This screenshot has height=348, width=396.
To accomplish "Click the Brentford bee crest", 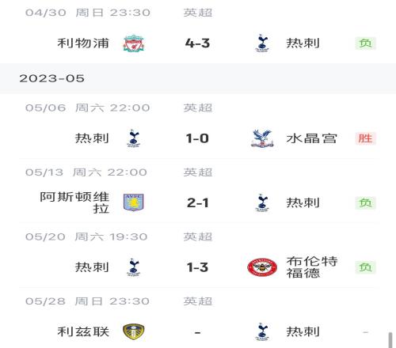I will click(262, 267).
